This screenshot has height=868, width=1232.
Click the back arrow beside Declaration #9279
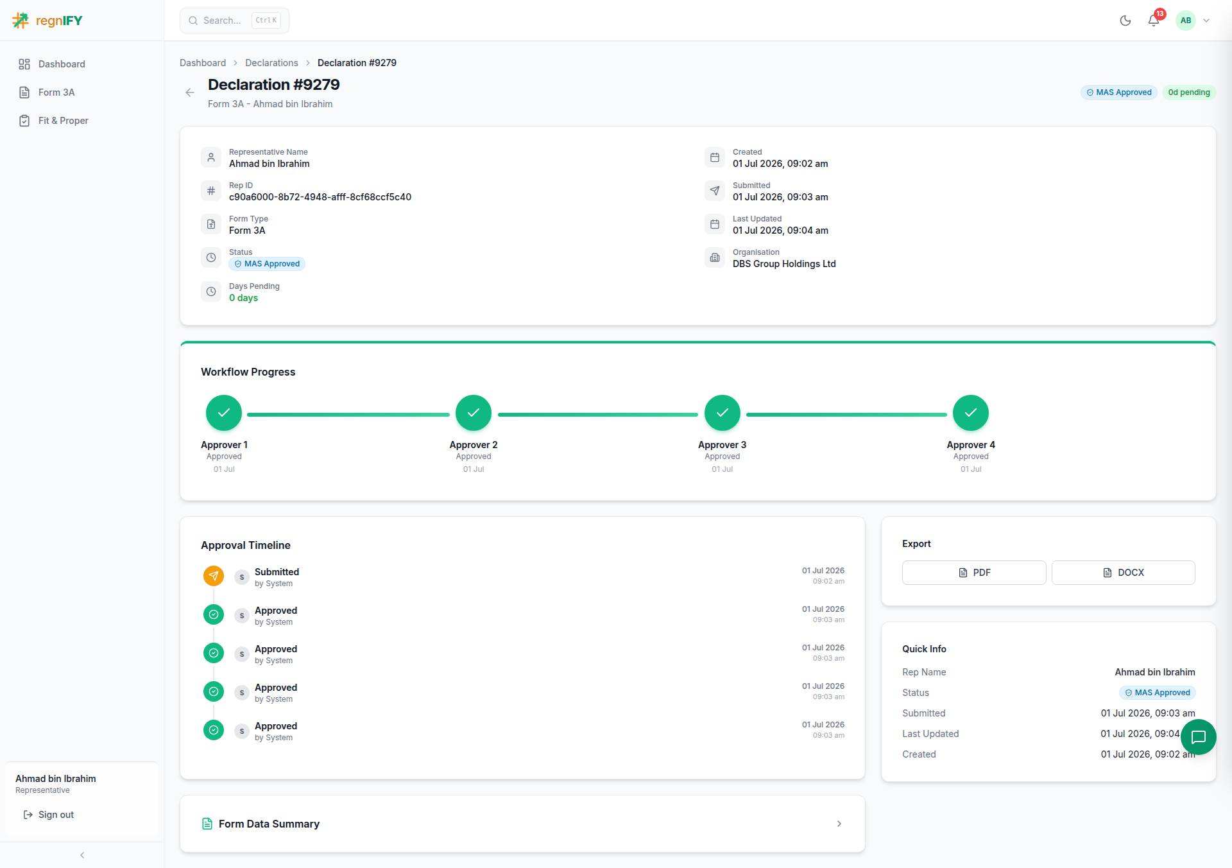tap(190, 92)
